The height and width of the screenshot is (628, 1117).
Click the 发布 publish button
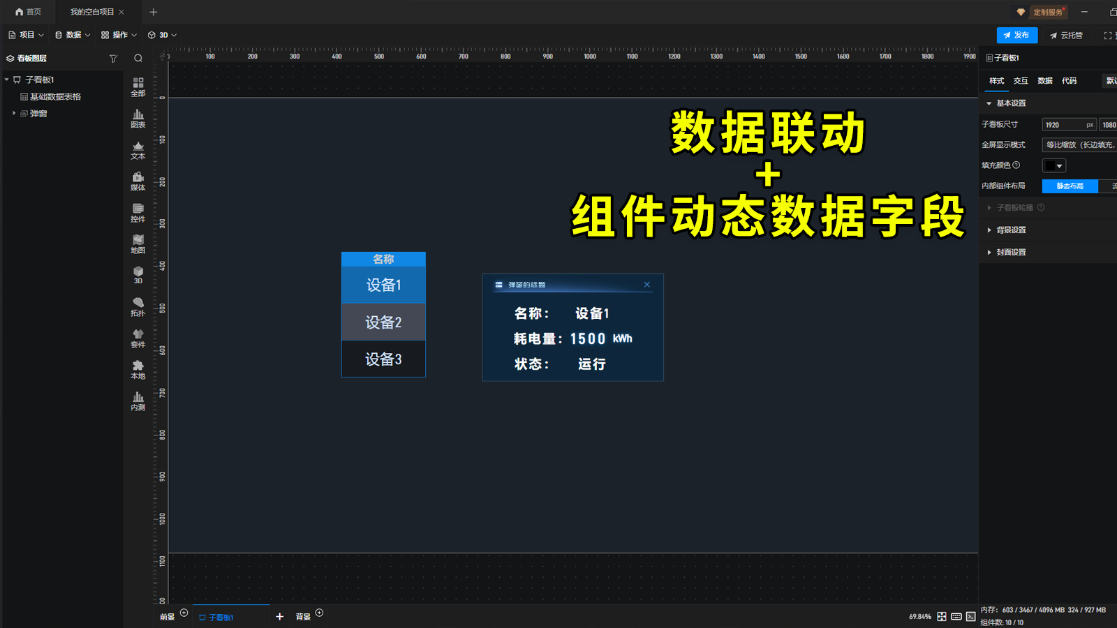point(1016,35)
